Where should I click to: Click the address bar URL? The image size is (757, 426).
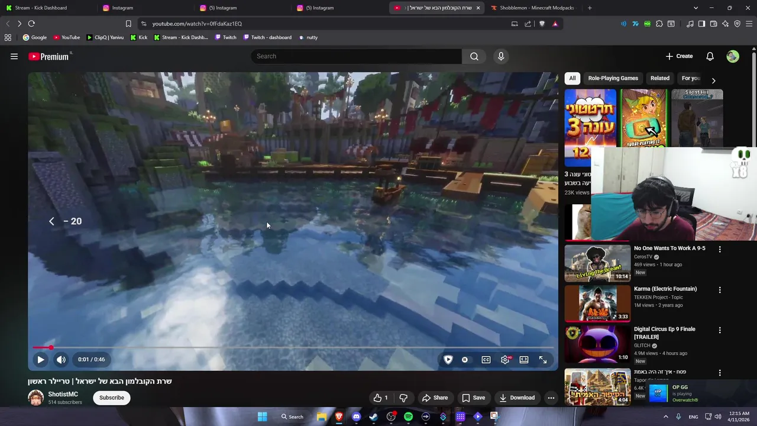[x=197, y=24]
